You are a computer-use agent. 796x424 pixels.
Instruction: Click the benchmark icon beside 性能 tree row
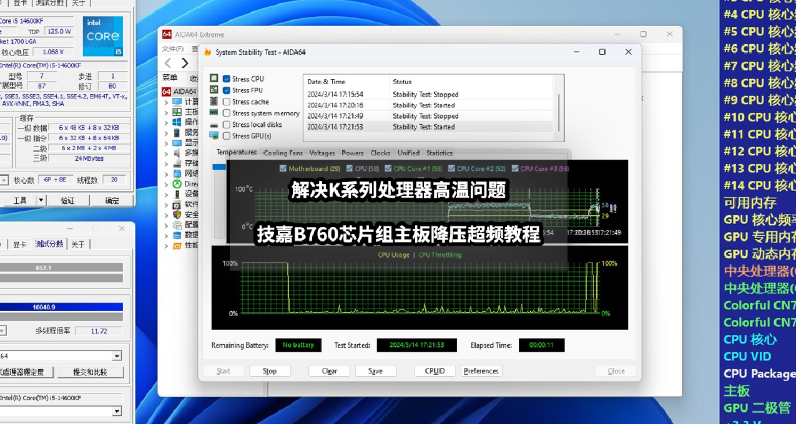(x=177, y=245)
